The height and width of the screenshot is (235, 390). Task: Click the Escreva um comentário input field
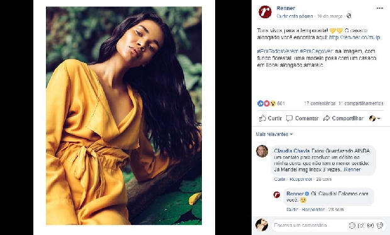309,226
